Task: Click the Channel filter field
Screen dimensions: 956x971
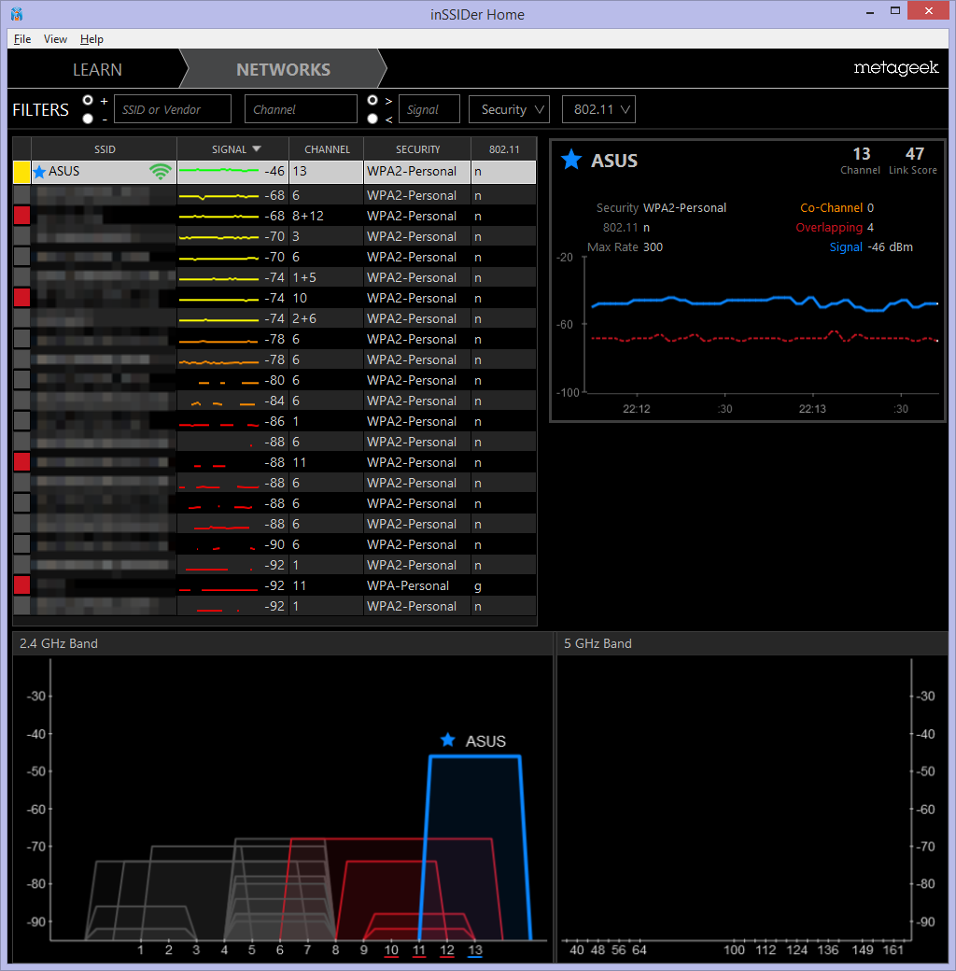Action: click(301, 109)
